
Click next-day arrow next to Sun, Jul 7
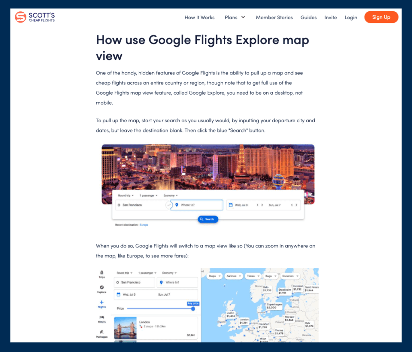pyautogui.click(x=297, y=205)
